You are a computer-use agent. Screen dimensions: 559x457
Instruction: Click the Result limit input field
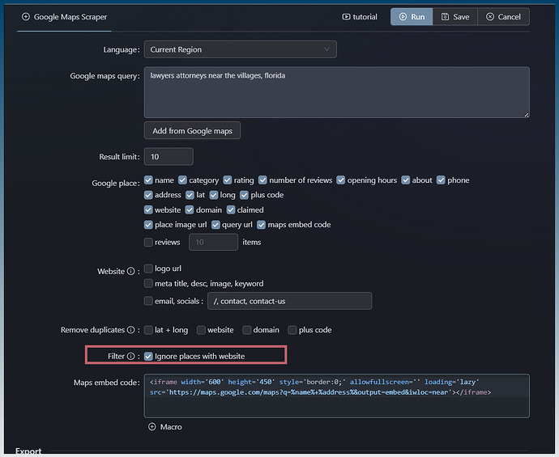(x=169, y=156)
